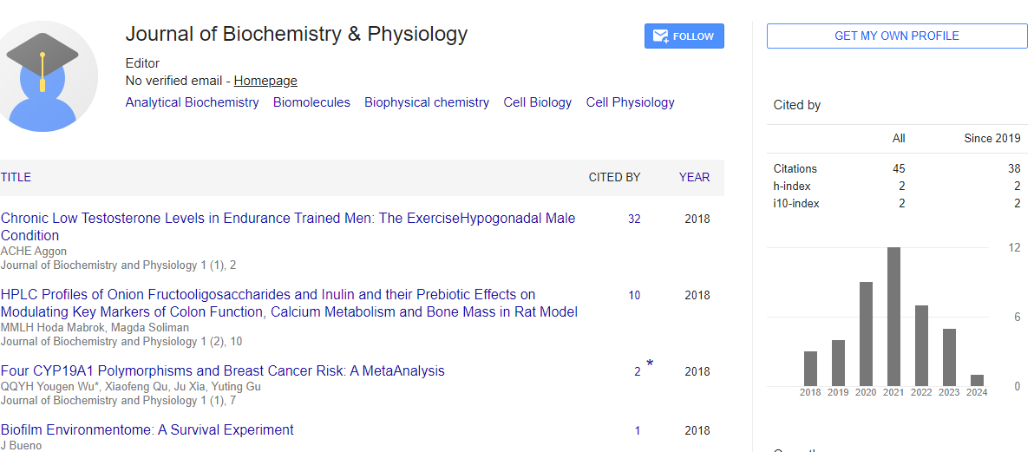Open the Four CYP19A1 Polymorphisms article
Screen dimensions: 1034x452
[223, 370]
